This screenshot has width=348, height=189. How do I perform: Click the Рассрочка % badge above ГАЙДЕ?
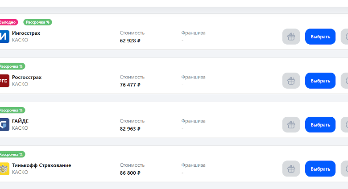[x=12, y=110]
